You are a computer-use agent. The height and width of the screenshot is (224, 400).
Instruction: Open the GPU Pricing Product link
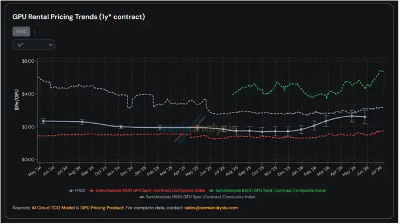pos(102,208)
